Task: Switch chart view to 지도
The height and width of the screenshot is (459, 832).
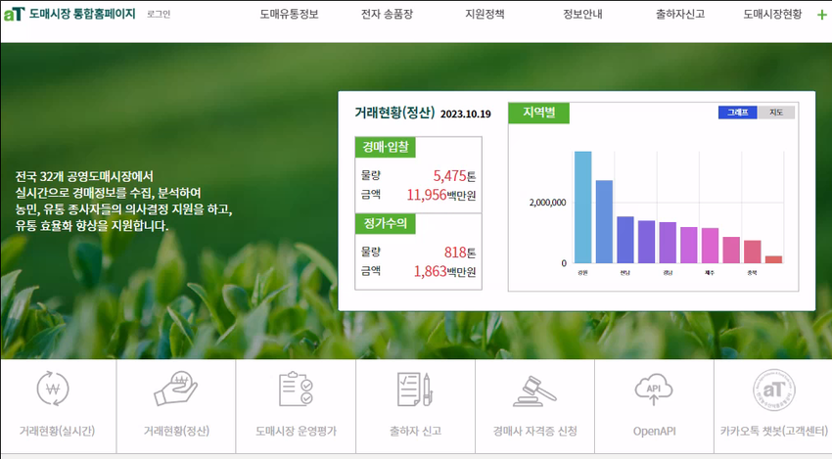Action: click(x=776, y=113)
